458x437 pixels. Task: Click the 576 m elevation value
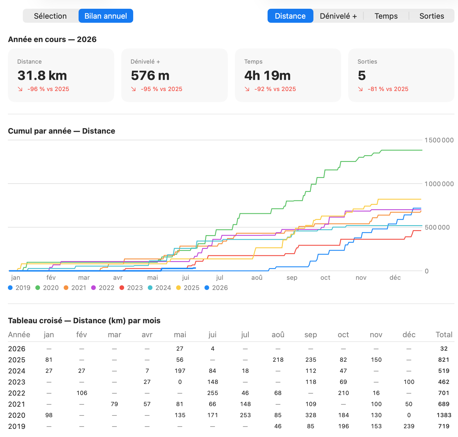pyautogui.click(x=150, y=76)
